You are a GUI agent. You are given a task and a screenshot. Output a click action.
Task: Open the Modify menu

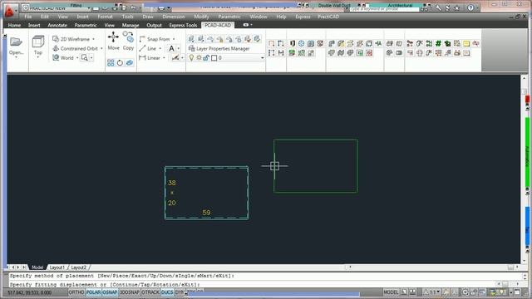click(201, 17)
